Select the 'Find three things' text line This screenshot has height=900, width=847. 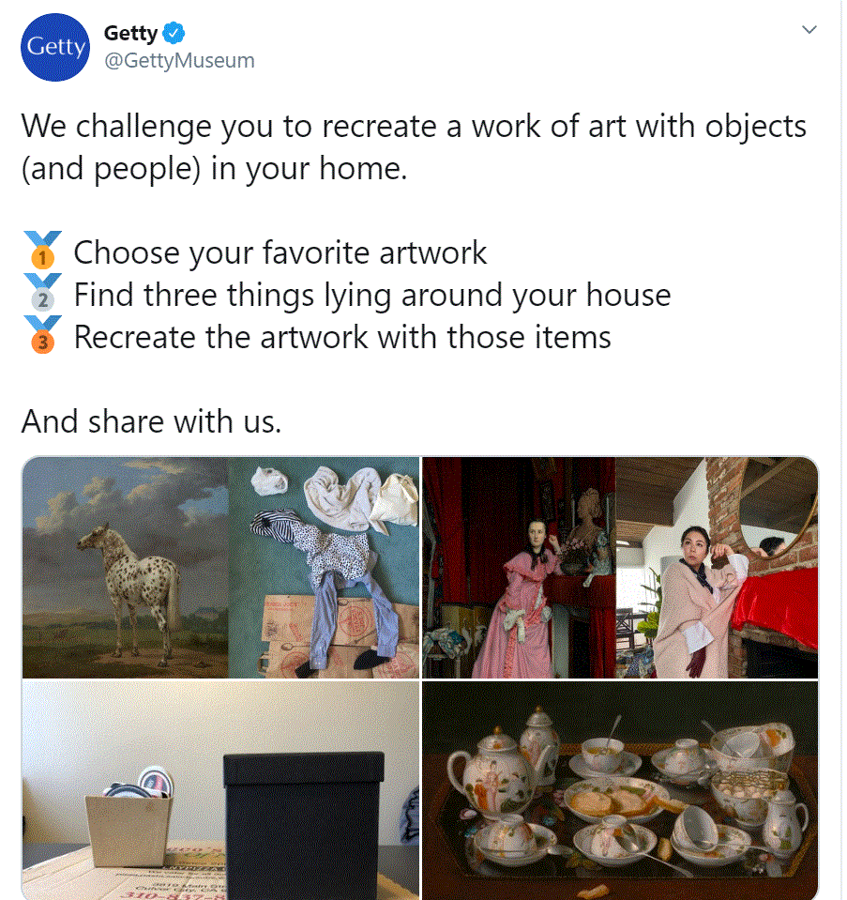click(x=371, y=295)
